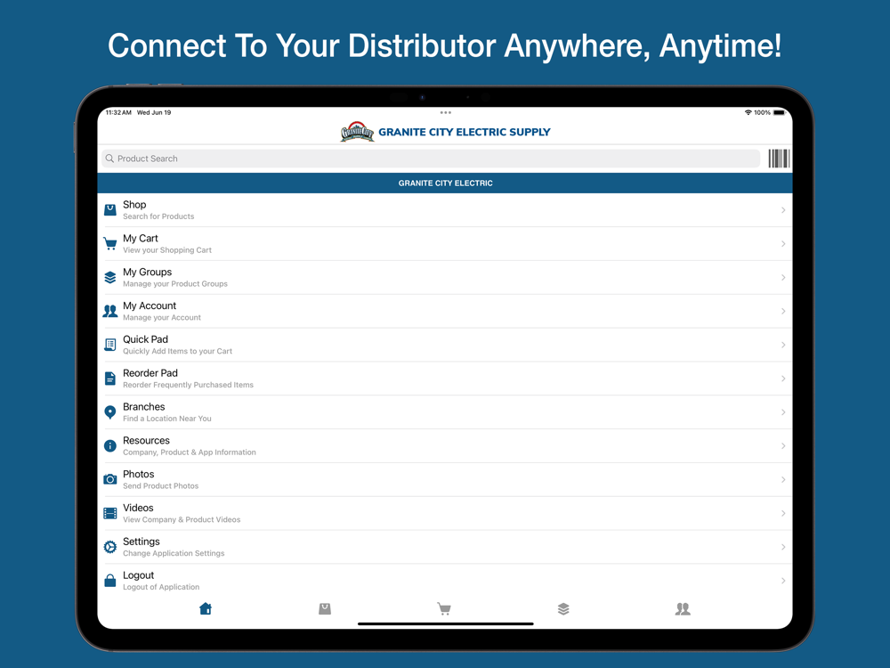Click the Branches location pin icon
The width and height of the screenshot is (890, 668).
tap(110, 412)
